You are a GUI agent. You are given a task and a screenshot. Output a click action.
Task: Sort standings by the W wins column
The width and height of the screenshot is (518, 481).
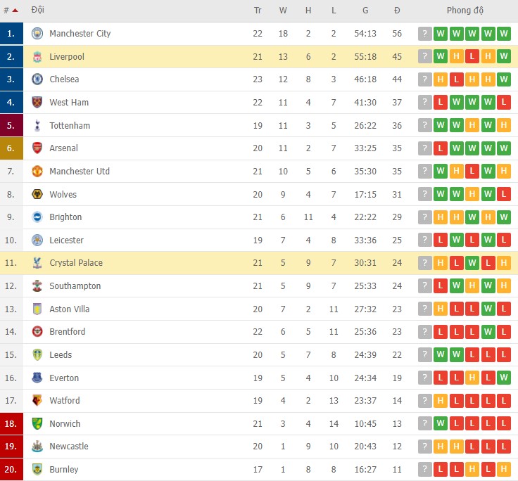click(283, 11)
